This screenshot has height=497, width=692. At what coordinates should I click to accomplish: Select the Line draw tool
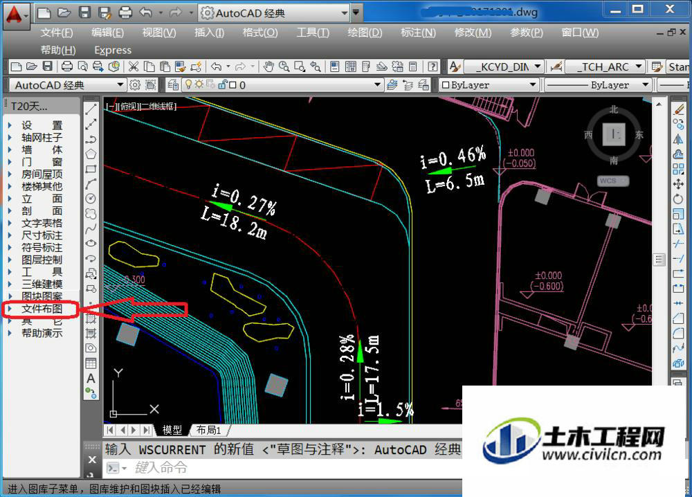tap(91, 109)
